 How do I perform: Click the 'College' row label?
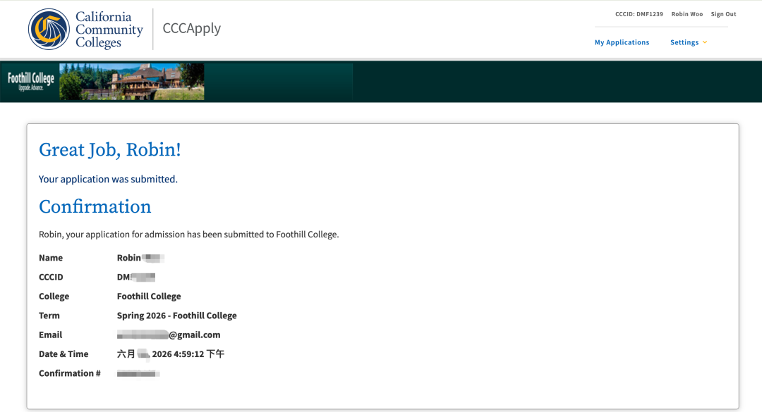(x=54, y=296)
